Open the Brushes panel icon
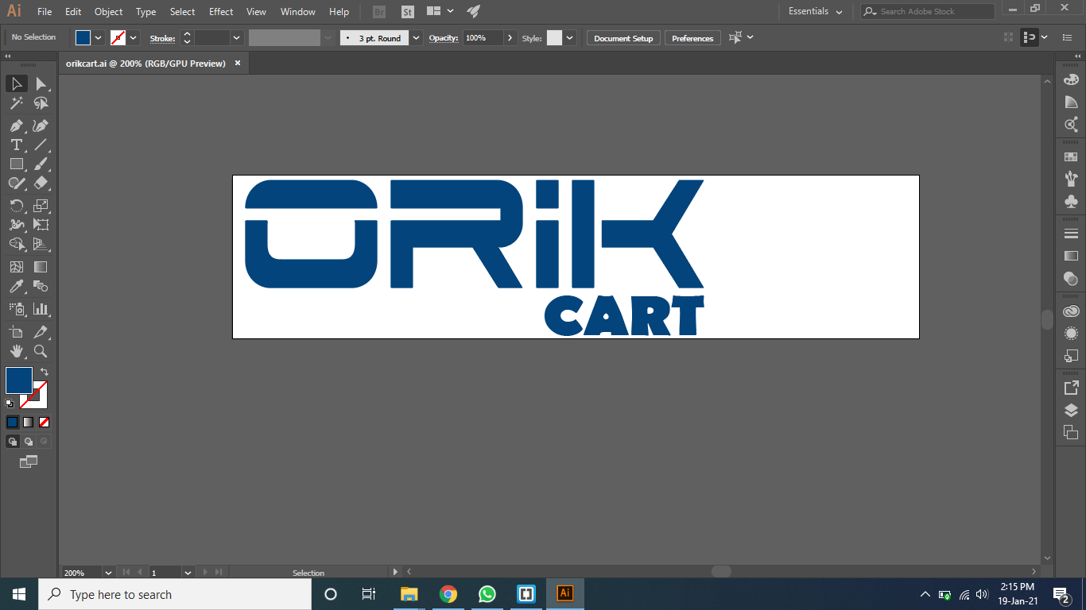The image size is (1086, 610). click(1071, 179)
